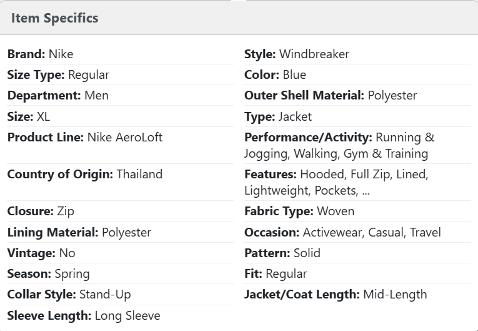Viewport: 478px width, 331px height.
Task: Select Collar Style: Stand-Up
Action: pyautogui.click(x=121, y=295)
